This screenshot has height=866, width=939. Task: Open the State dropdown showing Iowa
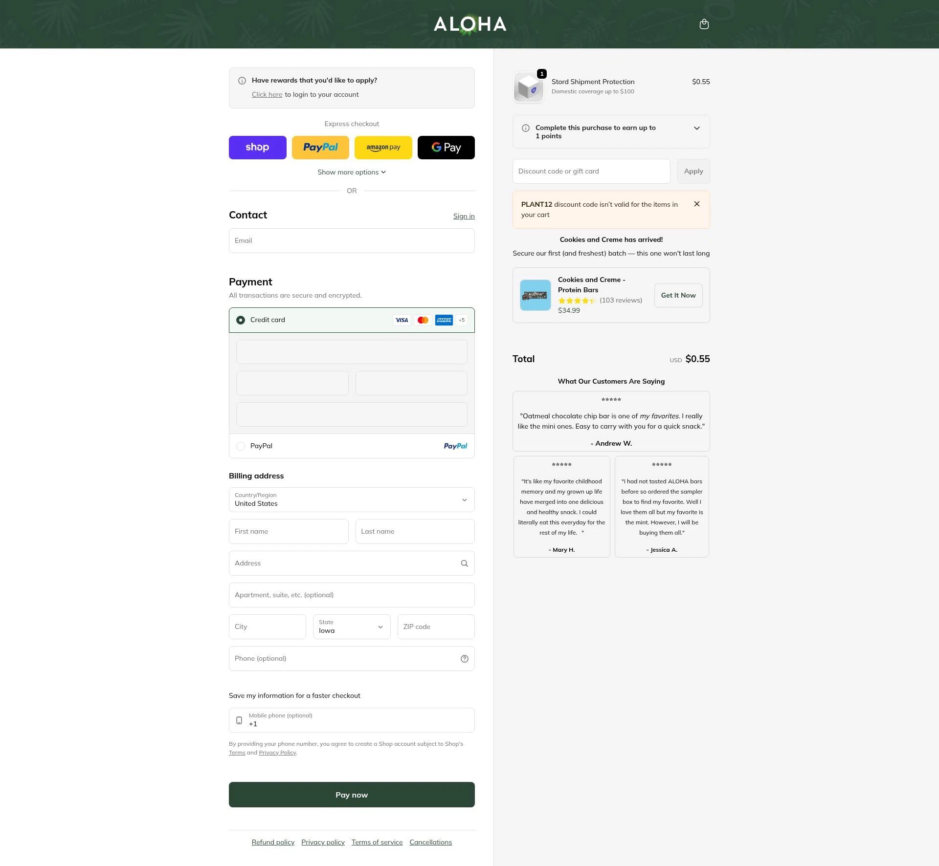[351, 627]
